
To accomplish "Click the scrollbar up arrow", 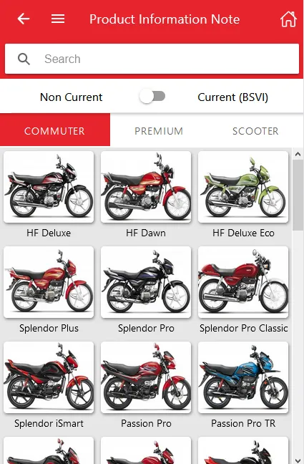I will coord(298,154).
